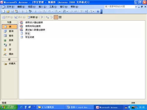Image resolution: width=147 pixels, height=110 pixels.
Task: Select the 表 object type
Action: [x=9, y=27]
